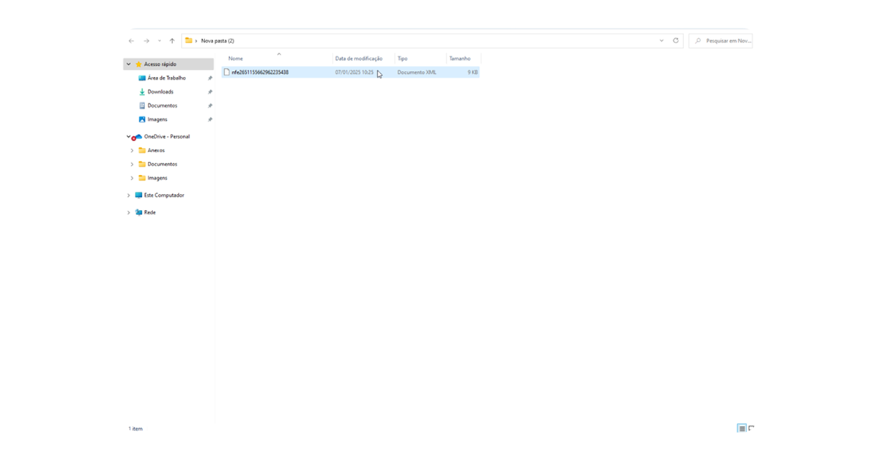The height and width of the screenshot is (461, 879).
Task: Go back with the left arrow
Action: click(x=131, y=41)
